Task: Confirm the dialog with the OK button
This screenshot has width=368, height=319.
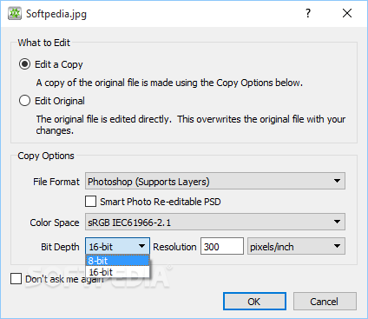Action: [x=254, y=302]
